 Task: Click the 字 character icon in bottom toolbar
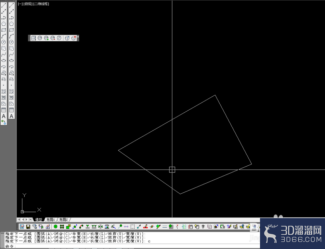(x=203, y=227)
